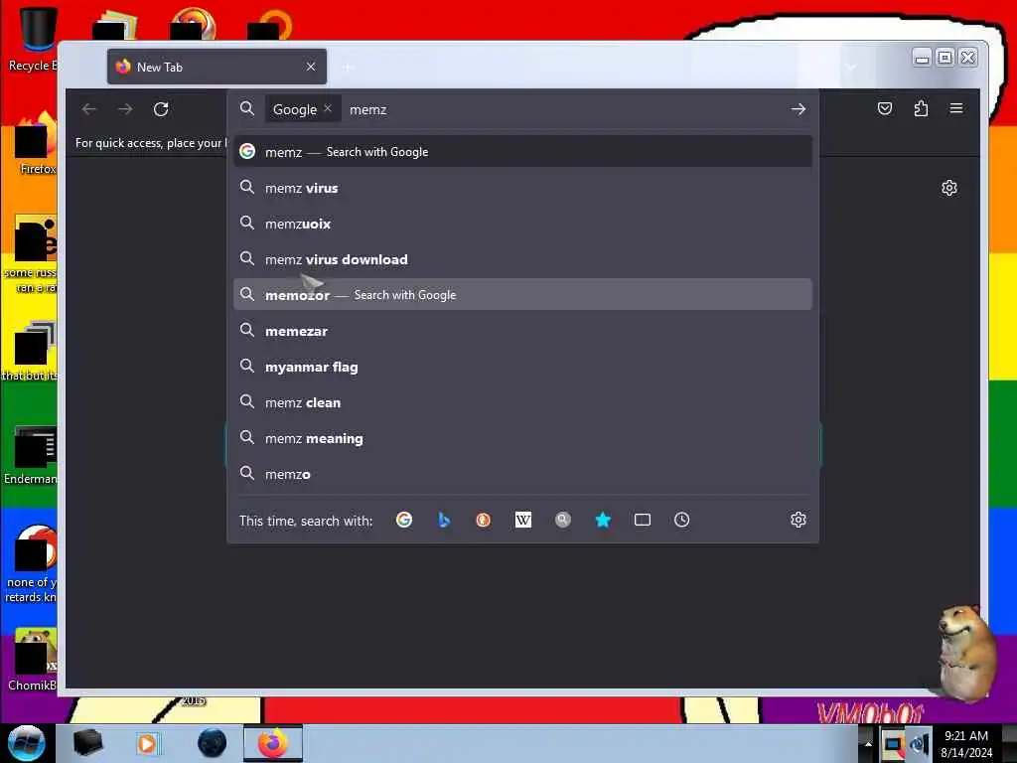
Task: Reload the page with the refresh icon
Action: (x=161, y=109)
